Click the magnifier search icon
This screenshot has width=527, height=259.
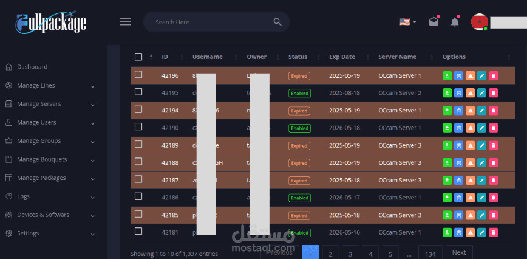[277, 22]
